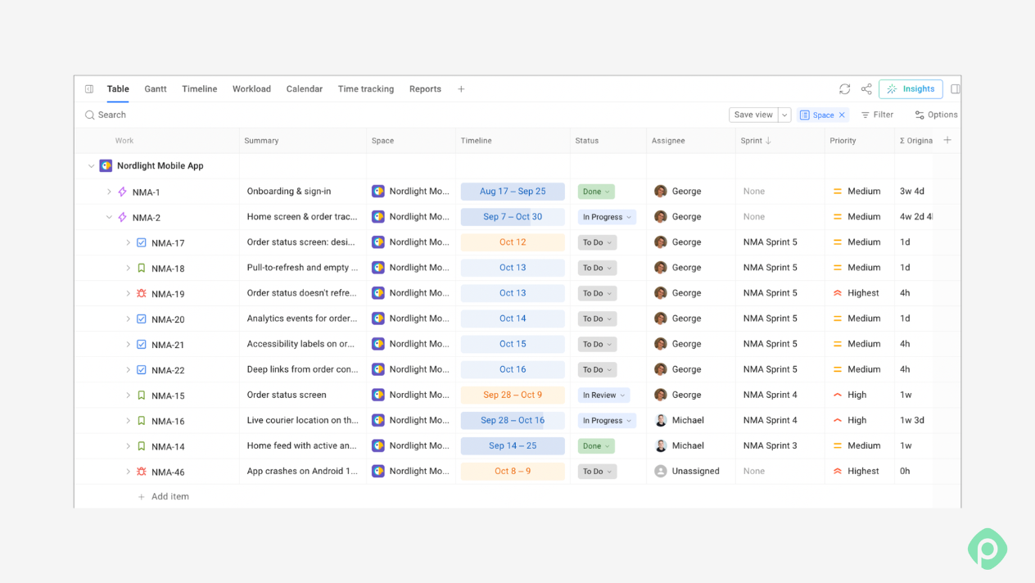Viewport: 1035px width, 583px height.
Task: Switch to the Gantt tab
Action: pyautogui.click(x=156, y=89)
